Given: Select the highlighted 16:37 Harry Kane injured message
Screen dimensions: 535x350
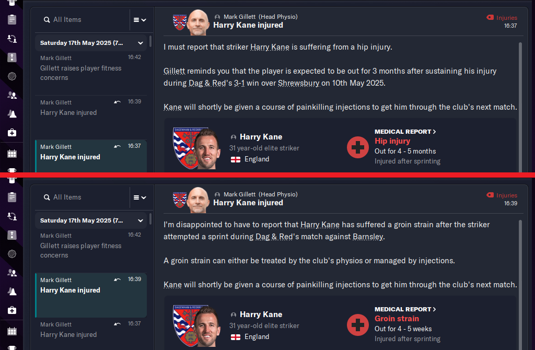Looking at the screenshot, I should coord(91,152).
